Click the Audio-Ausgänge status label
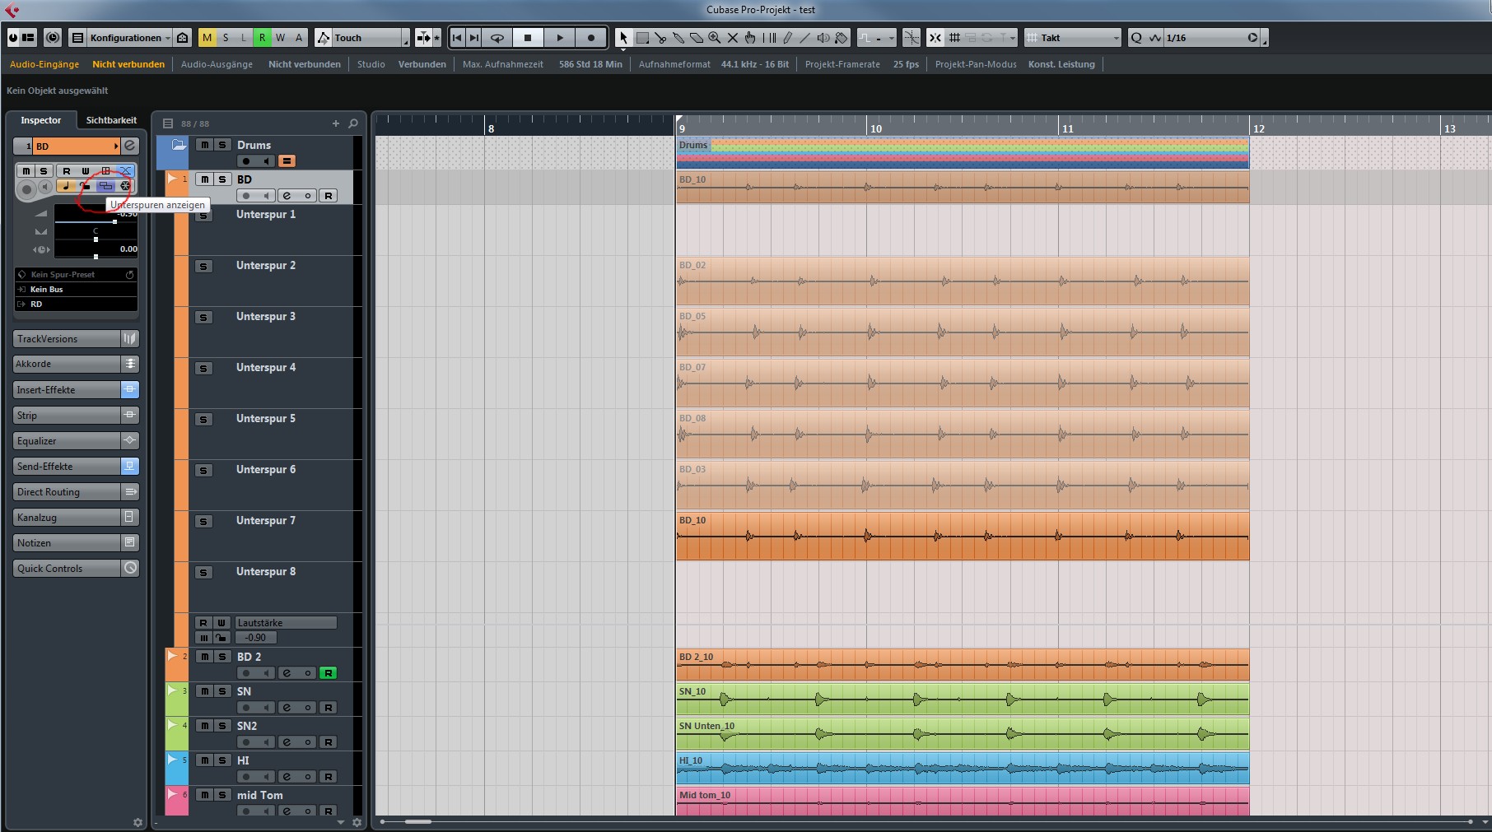1492x832 pixels. coord(217,64)
